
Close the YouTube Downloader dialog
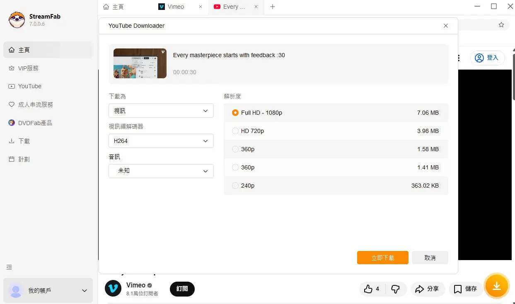pyautogui.click(x=446, y=26)
